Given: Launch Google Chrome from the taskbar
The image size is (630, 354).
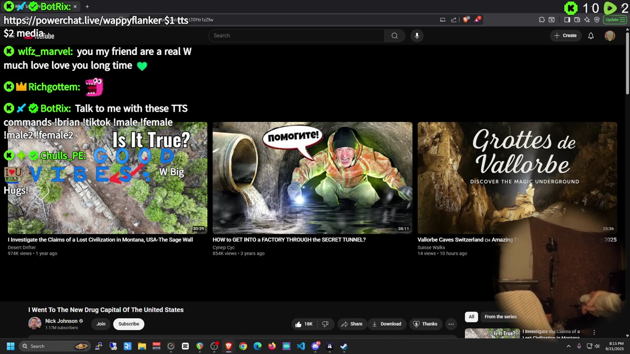Looking at the screenshot, I should tap(243, 346).
